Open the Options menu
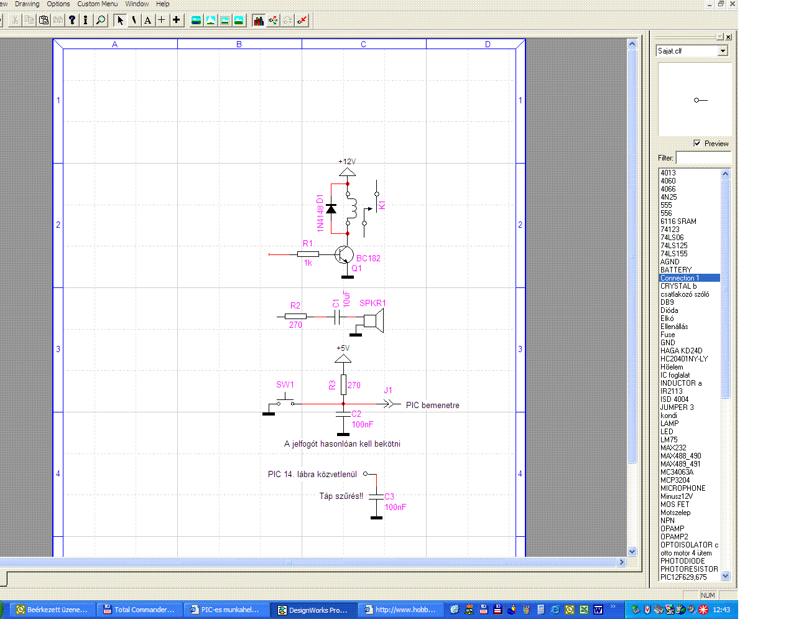This screenshot has height=637, width=796. pos(58,4)
